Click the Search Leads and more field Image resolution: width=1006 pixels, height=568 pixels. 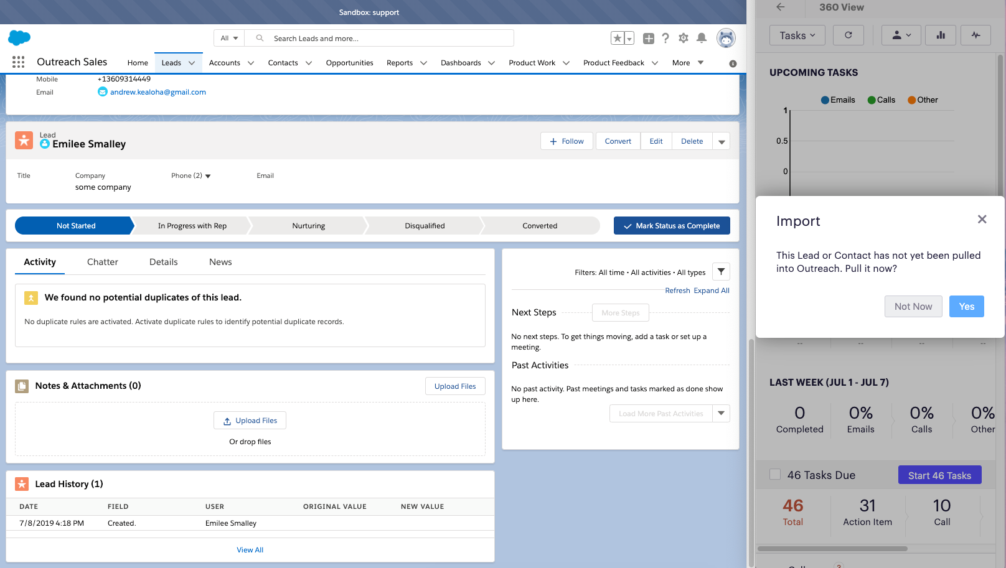pyautogui.click(x=379, y=39)
